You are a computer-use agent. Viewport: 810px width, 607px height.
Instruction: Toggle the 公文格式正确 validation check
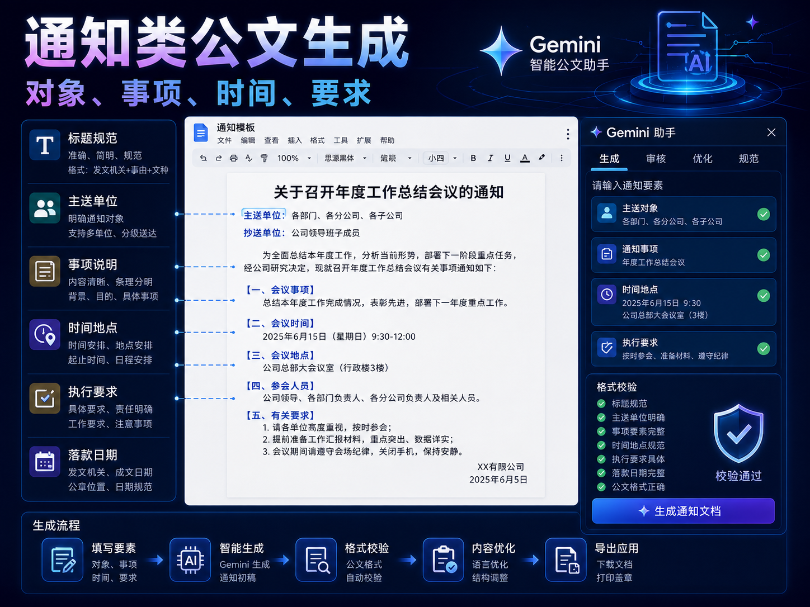click(x=601, y=487)
